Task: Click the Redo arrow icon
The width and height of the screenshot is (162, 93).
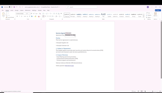Action: pyautogui.click(x=20, y=7)
